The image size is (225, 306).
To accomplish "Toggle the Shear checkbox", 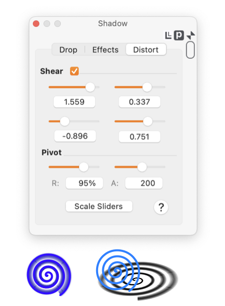I will click(x=74, y=71).
